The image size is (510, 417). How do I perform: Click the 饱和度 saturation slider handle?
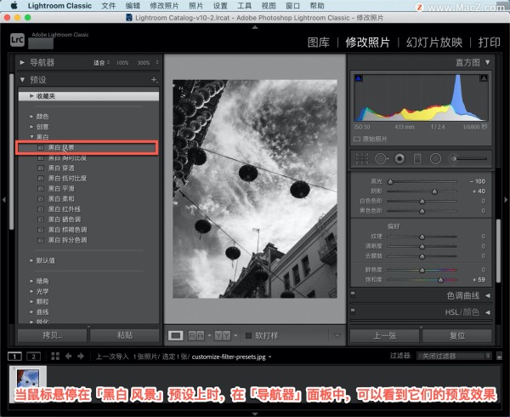[440, 279]
